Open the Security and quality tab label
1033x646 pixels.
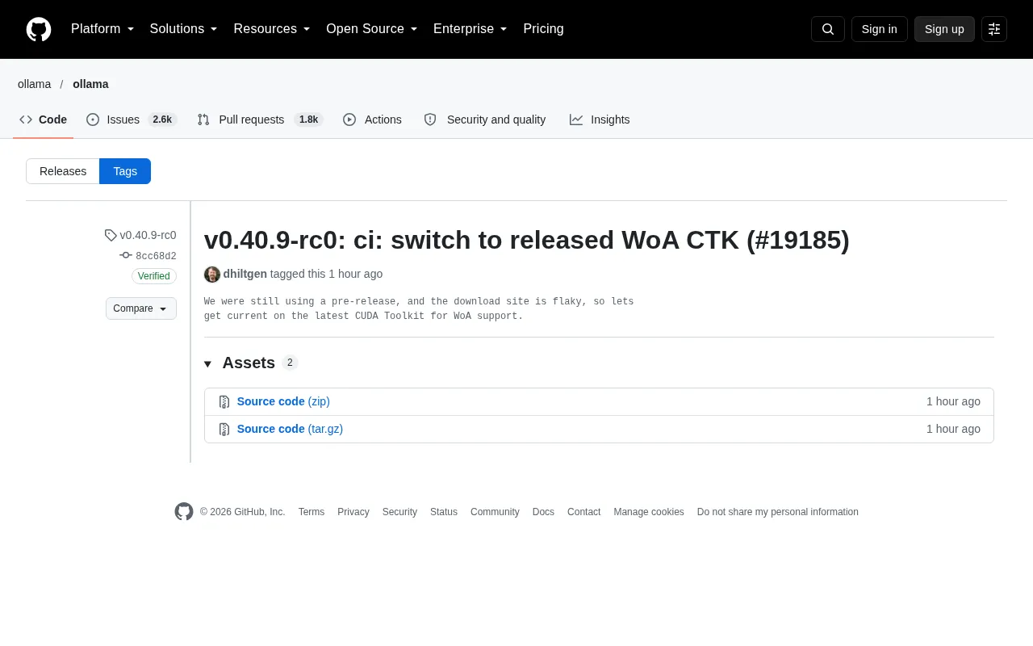pyautogui.click(x=496, y=120)
